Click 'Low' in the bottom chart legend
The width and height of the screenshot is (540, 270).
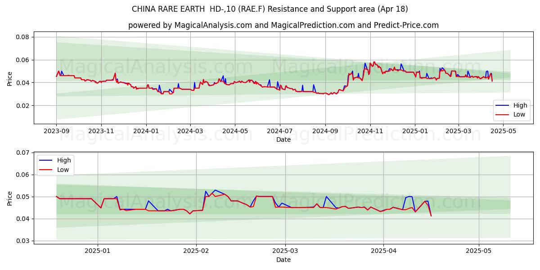[x=63, y=169]
